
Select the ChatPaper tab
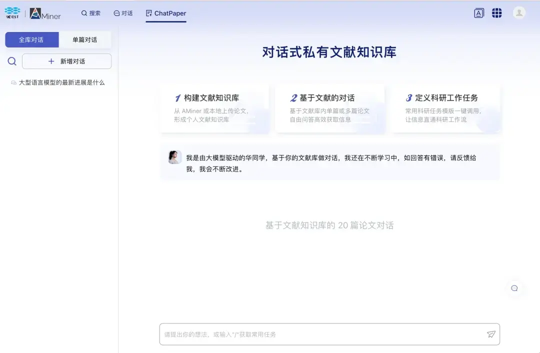click(166, 13)
